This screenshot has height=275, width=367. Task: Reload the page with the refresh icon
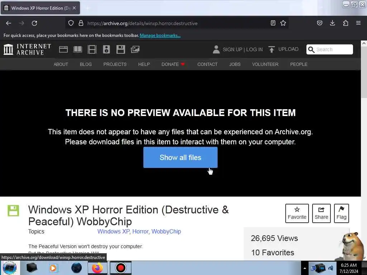click(34, 23)
